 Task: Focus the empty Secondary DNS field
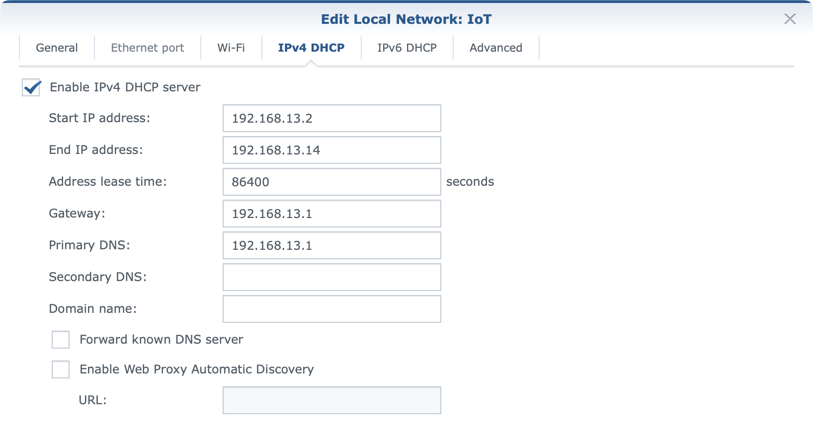pyautogui.click(x=331, y=277)
